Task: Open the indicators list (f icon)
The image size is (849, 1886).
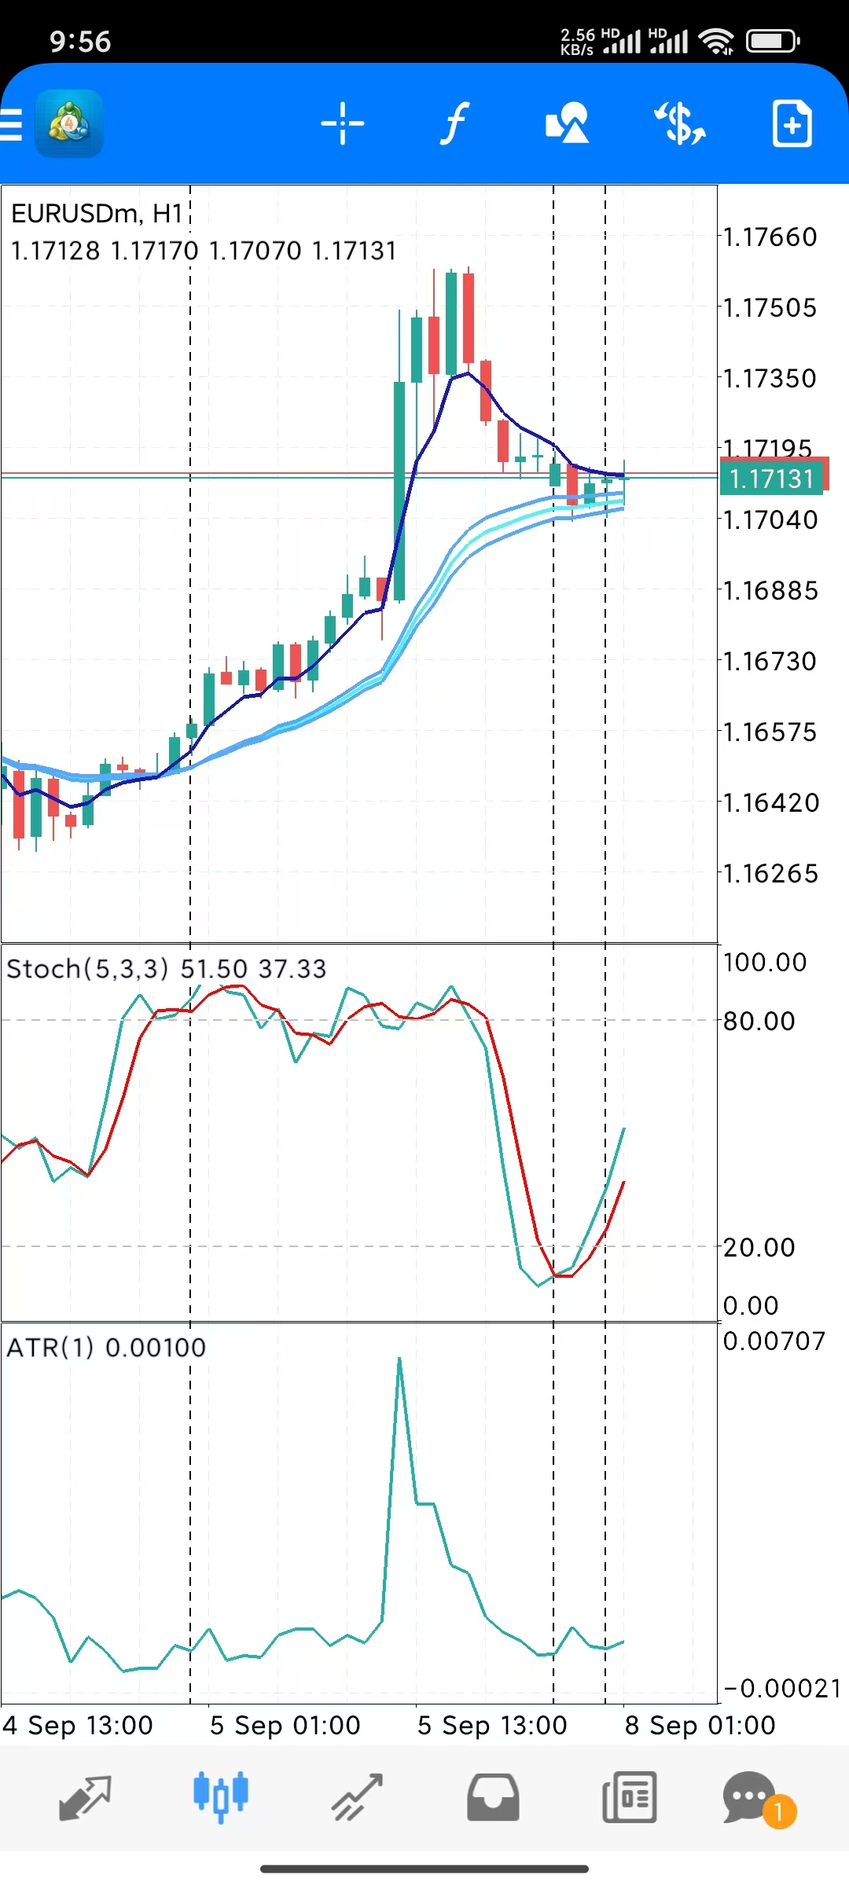Action: [454, 124]
